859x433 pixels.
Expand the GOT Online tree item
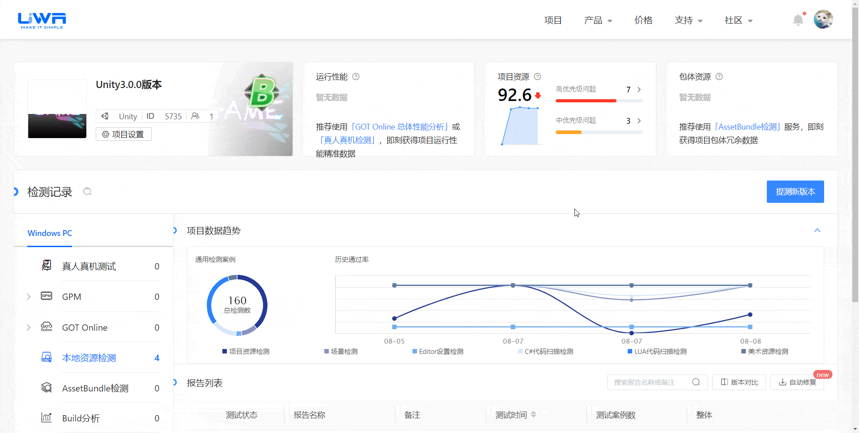pyautogui.click(x=29, y=328)
